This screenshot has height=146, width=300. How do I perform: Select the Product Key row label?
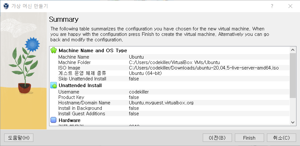(71, 97)
